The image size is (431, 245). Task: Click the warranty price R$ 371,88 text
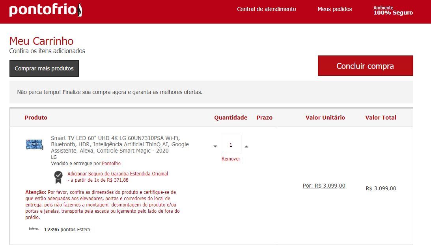[x=118, y=180]
